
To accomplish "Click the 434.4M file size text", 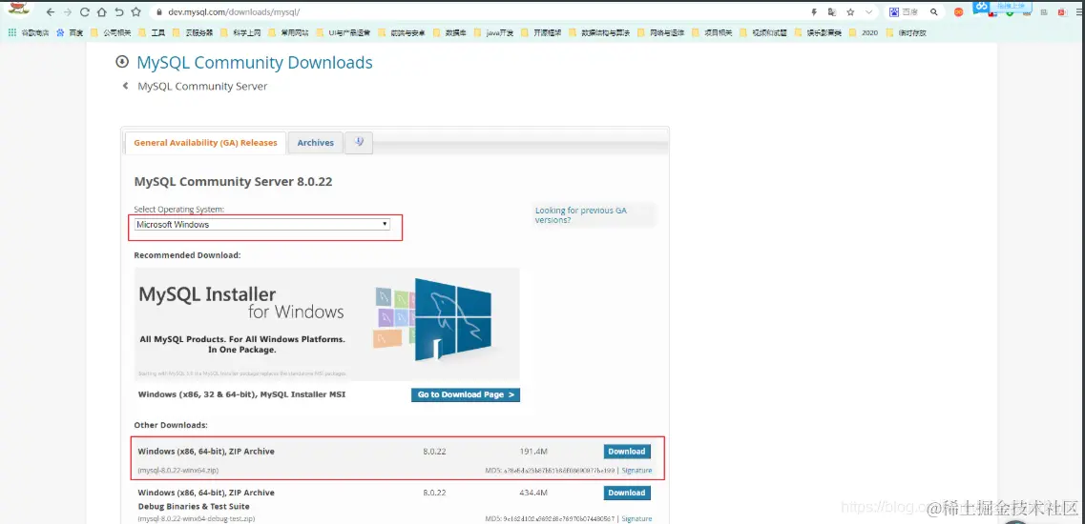I will point(533,493).
